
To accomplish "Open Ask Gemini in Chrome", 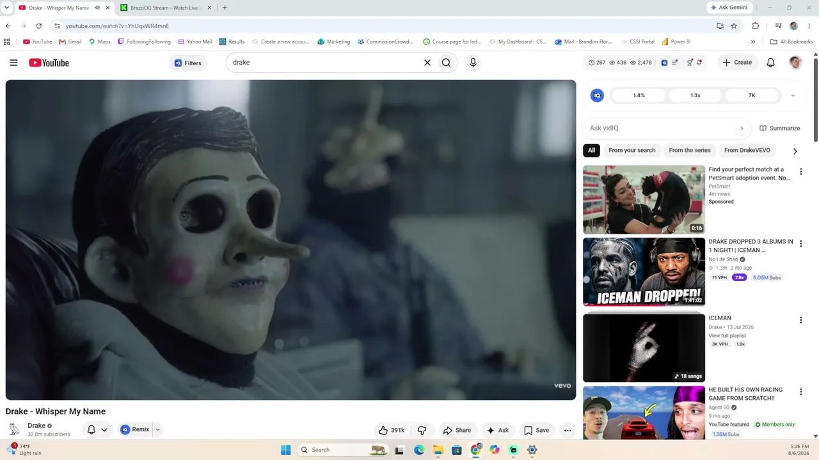I will (729, 8).
